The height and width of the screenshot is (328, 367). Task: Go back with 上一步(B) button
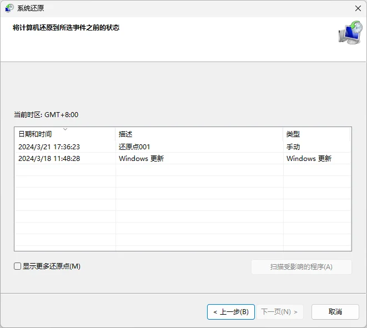tap(231, 312)
